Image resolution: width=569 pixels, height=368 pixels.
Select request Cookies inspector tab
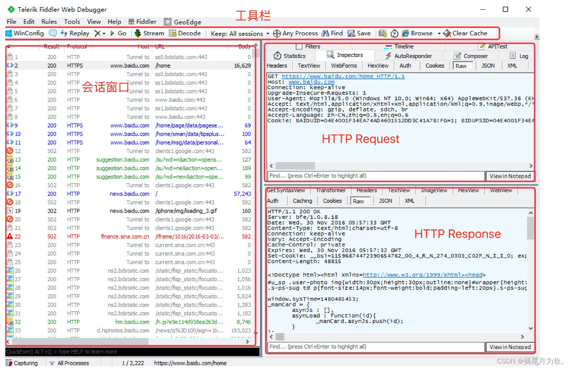[x=435, y=65]
